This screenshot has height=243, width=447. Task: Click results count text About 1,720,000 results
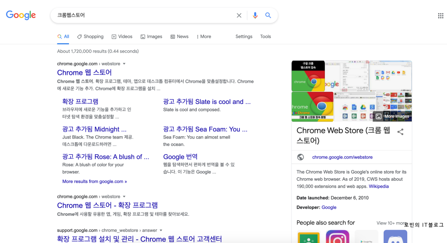coord(98,51)
